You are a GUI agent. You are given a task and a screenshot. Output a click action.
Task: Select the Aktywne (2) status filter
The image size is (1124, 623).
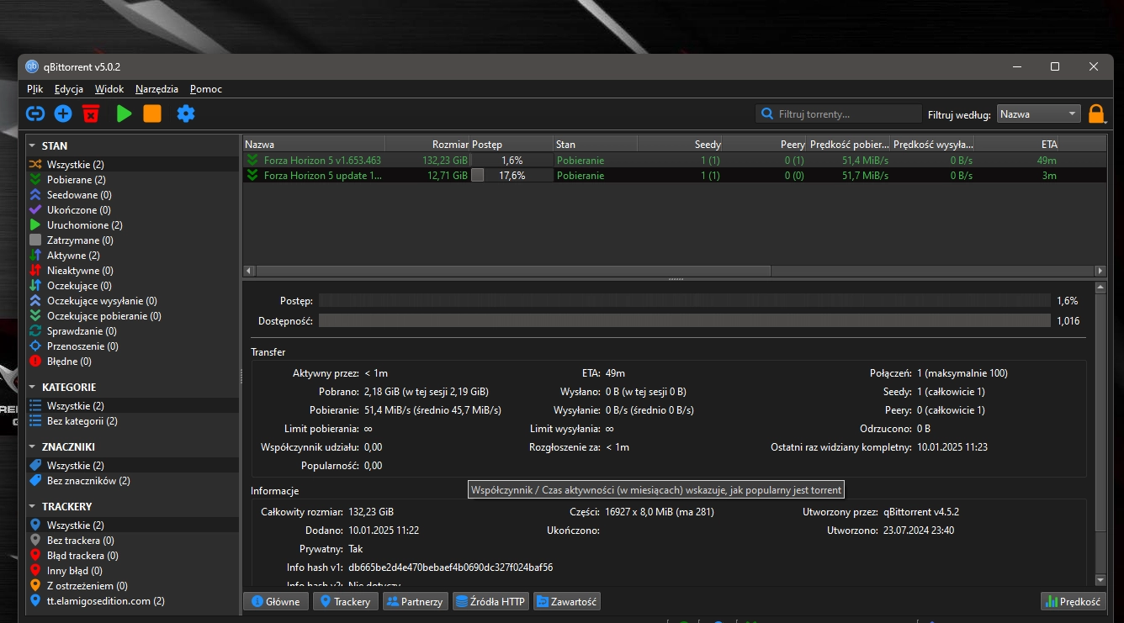pyautogui.click(x=133, y=256)
